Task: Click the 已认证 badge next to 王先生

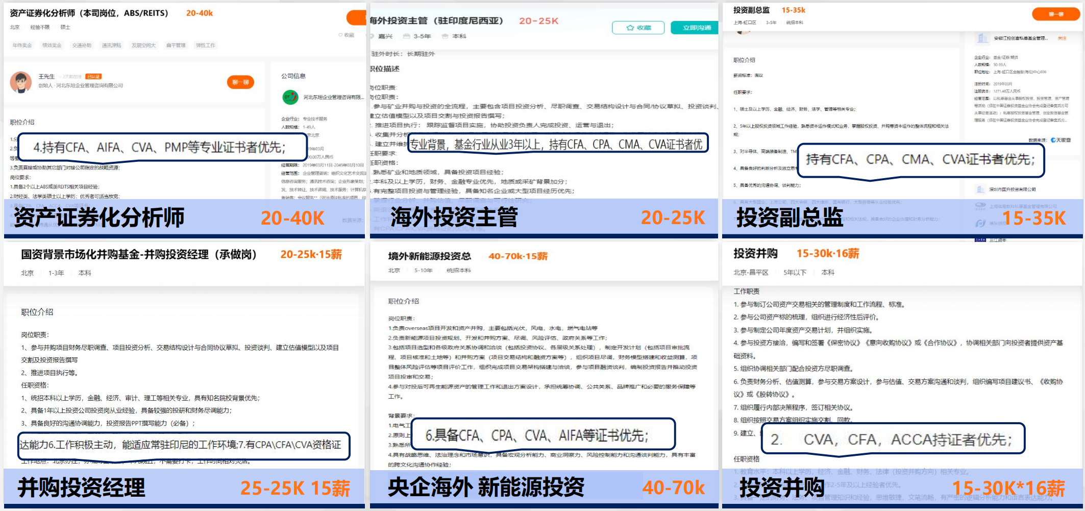Action: click(93, 77)
